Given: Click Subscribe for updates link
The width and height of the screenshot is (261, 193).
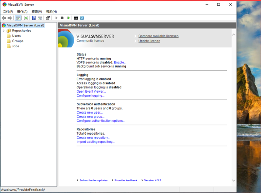Looking at the screenshot, I should (x=94, y=181).
